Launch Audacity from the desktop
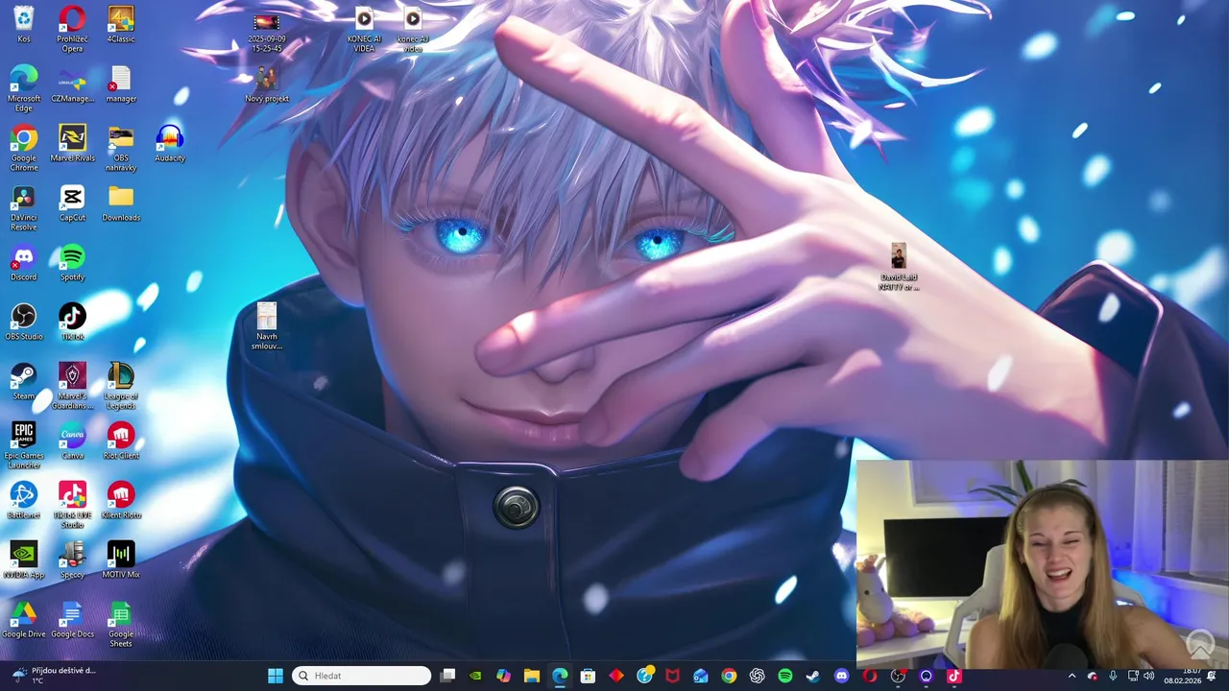This screenshot has height=691, width=1229. coord(170,144)
